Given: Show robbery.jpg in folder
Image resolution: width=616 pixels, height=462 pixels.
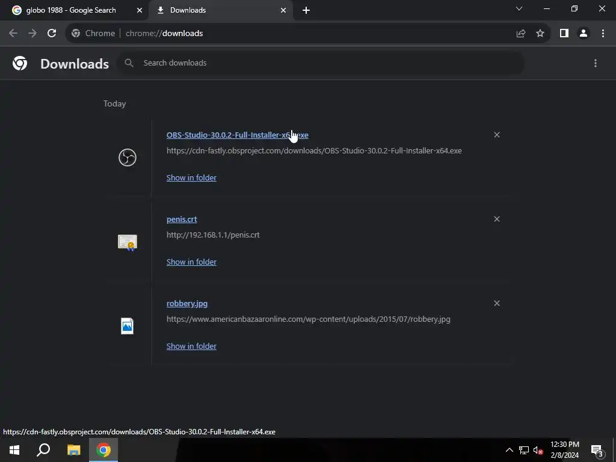Looking at the screenshot, I should click(x=191, y=346).
